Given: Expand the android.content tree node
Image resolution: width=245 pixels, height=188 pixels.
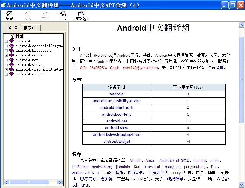Looking at the screenshot, I should 6,55.
